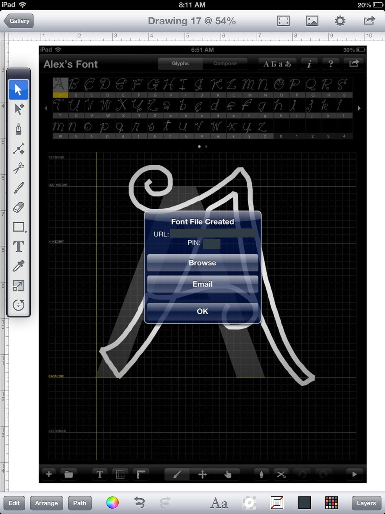Select the Scissors tool
This screenshot has height=514, width=385.
point(18,168)
